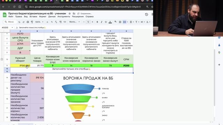Select the Paint format roller
Viewport: 223px width, 125px height.
point(32,22)
